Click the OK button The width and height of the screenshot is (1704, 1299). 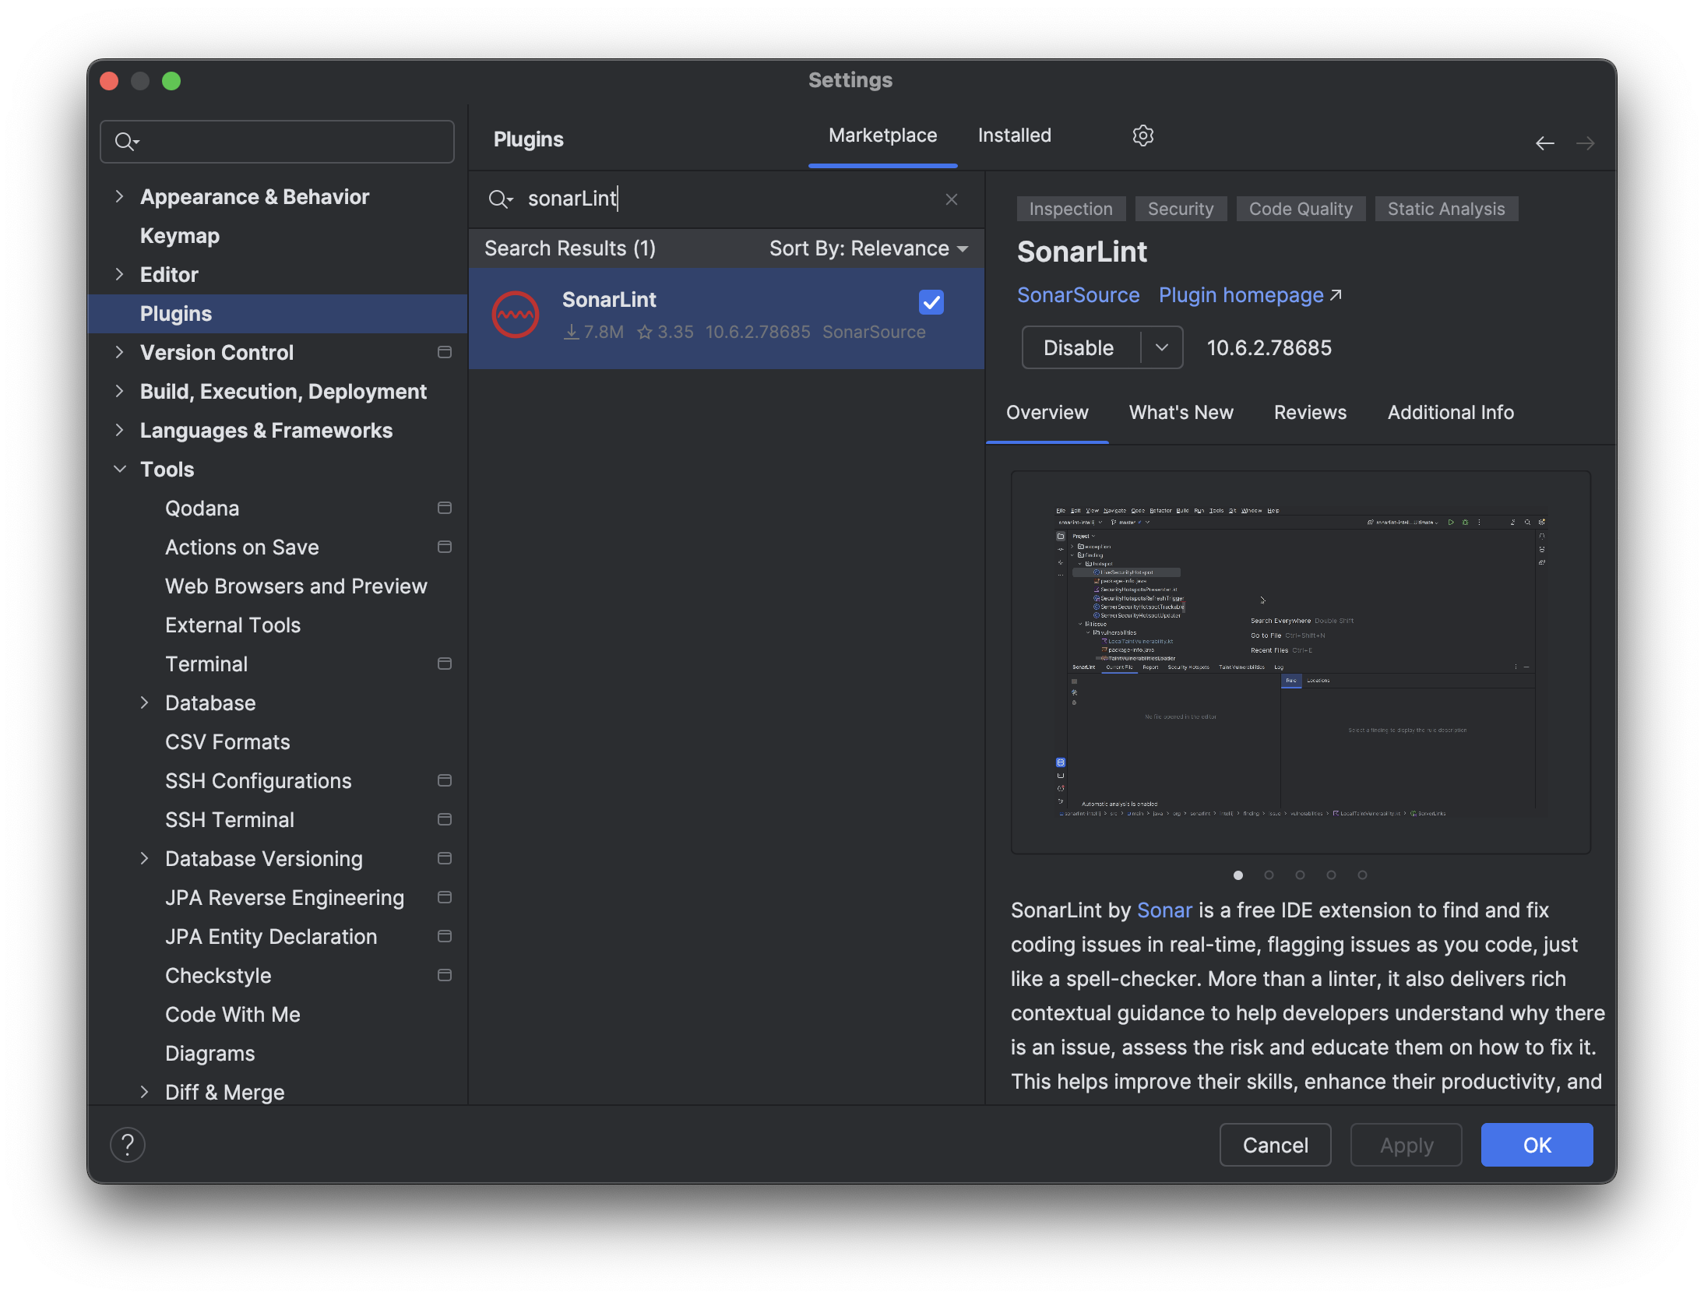(1537, 1145)
